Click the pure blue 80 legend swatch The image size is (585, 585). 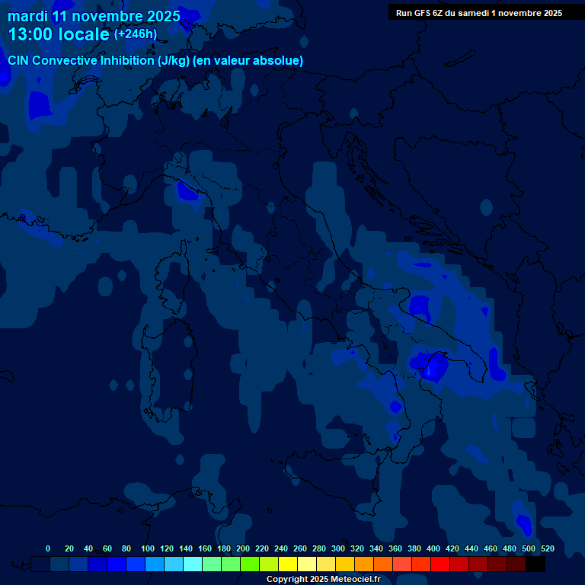pyautogui.click(x=117, y=564)
